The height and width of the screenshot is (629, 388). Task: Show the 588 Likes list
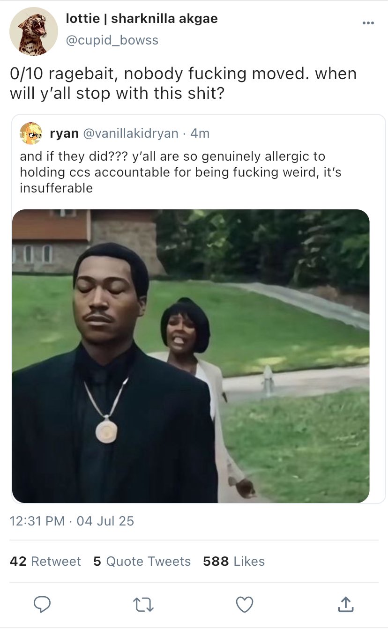234,561
